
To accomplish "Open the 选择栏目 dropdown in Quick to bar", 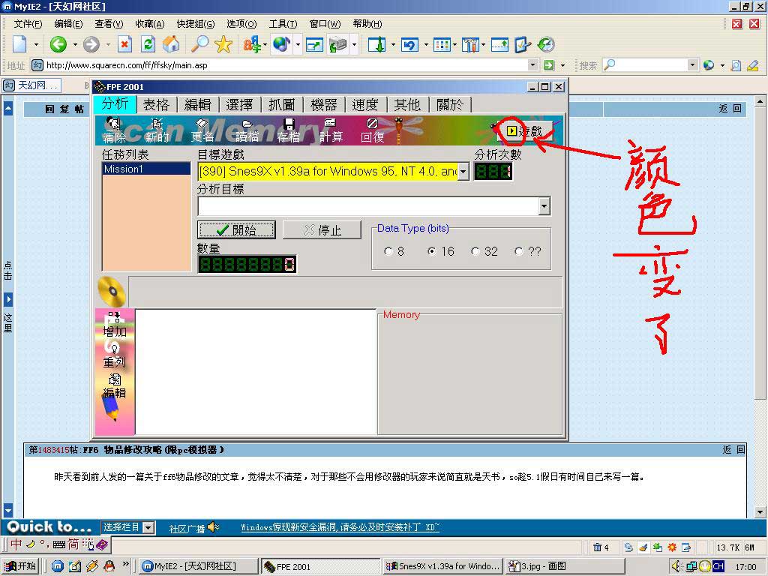I will point(148,527).
